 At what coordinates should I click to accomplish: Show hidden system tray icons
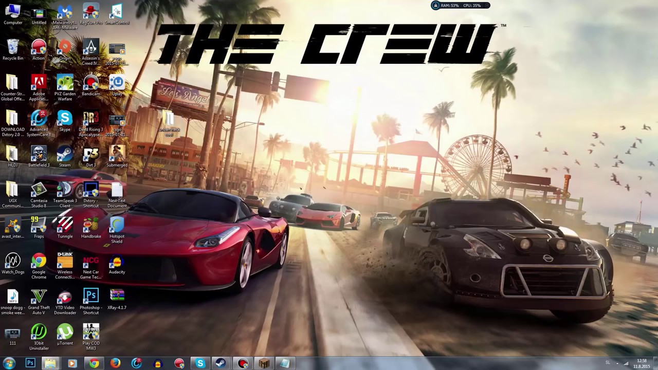click(617, 363)
